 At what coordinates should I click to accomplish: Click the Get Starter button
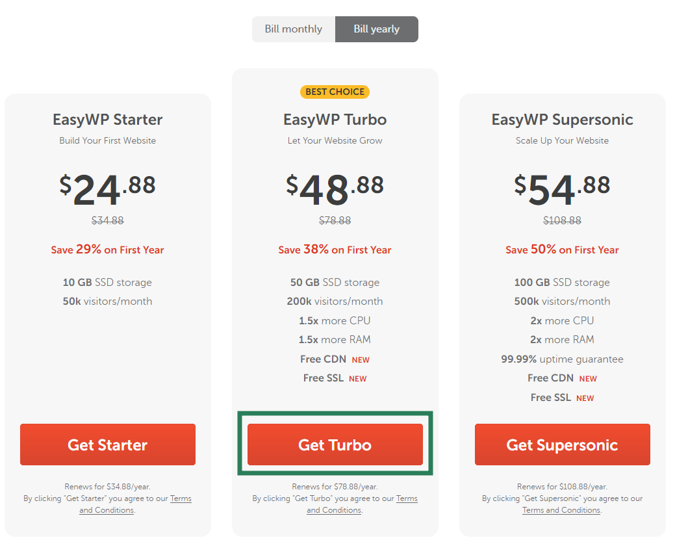tap(108, 445)
